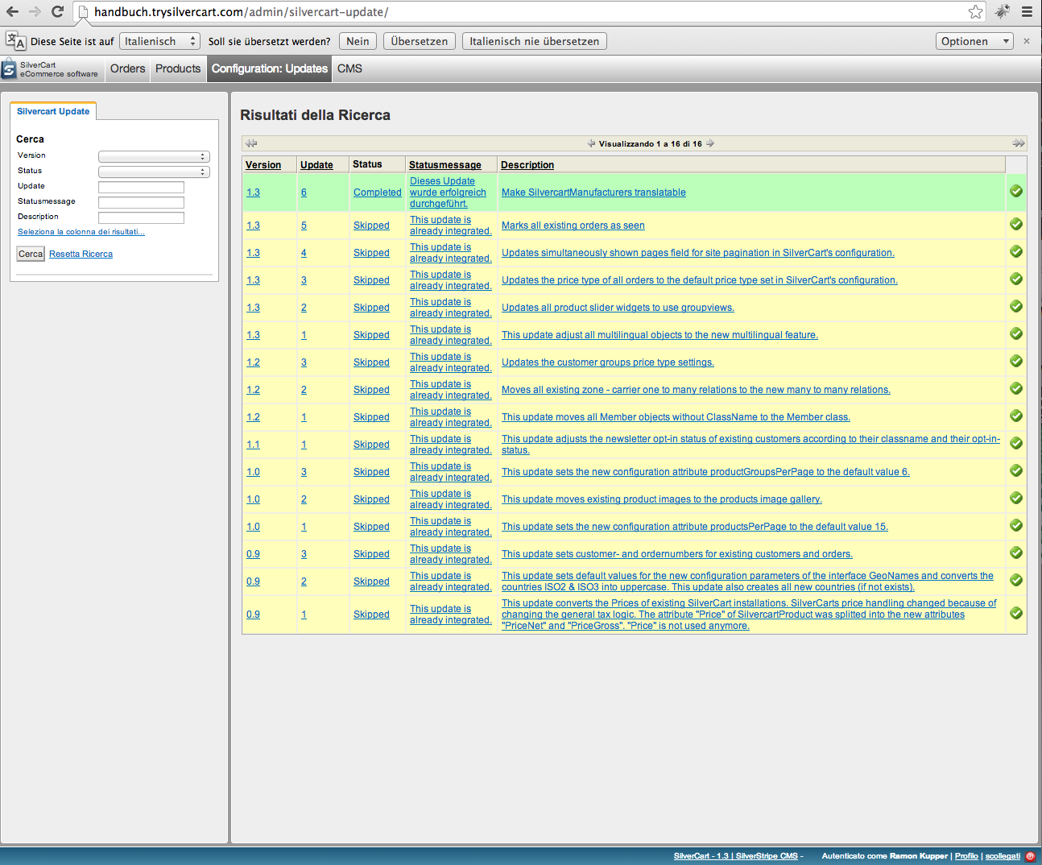Viewport: 1042px width, 865px height.
Task: Click the Übersetzen button
Action: 419,41
